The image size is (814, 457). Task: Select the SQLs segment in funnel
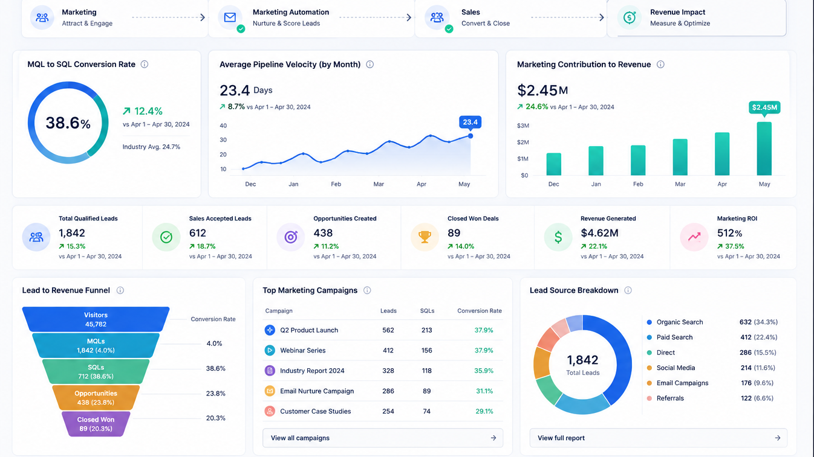pyautogui.click(x=96, y=372)
